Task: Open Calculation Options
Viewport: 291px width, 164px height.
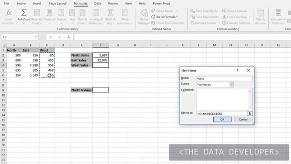Action: point(278,17)
